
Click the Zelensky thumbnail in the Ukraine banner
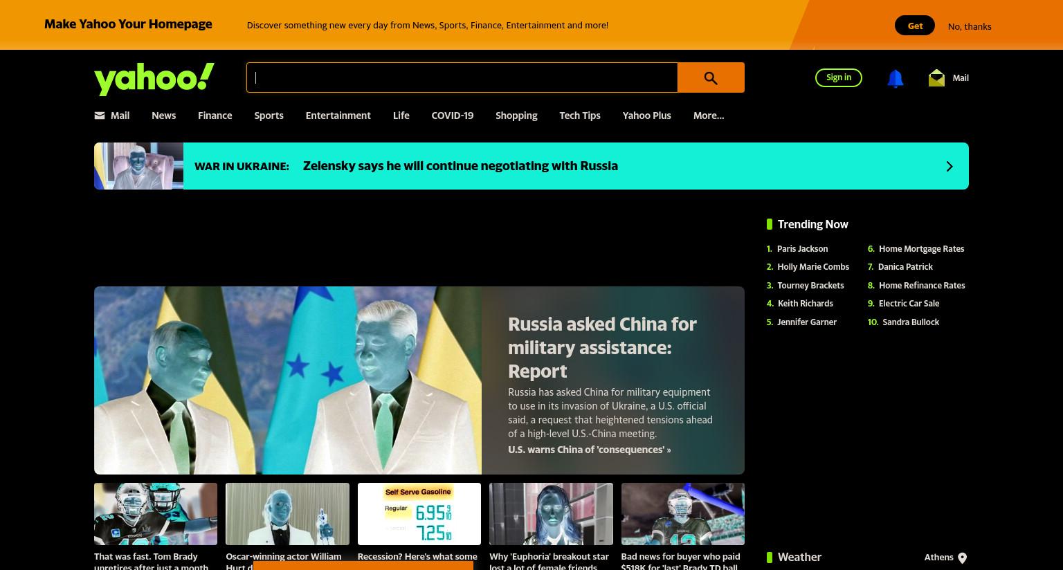click(138, 166)
